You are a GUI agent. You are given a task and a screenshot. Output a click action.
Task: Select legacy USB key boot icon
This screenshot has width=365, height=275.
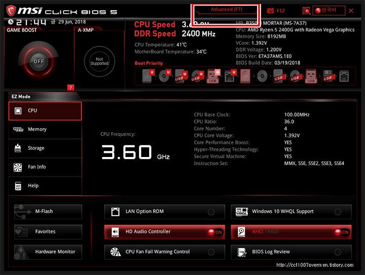(311, 76)
